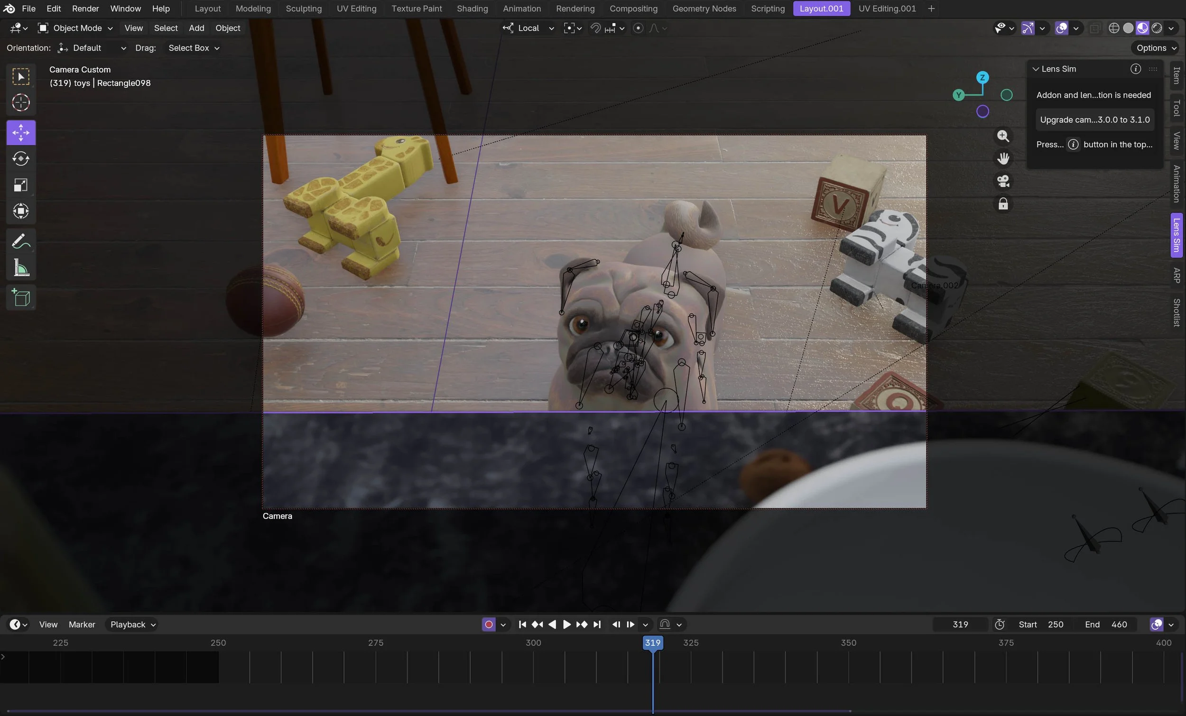Toggle viewport gizmos visibility
The image size is (1186, 716).
point(1028,28)
